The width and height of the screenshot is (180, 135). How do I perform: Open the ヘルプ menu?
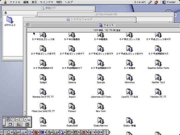(x=69, y=2)
